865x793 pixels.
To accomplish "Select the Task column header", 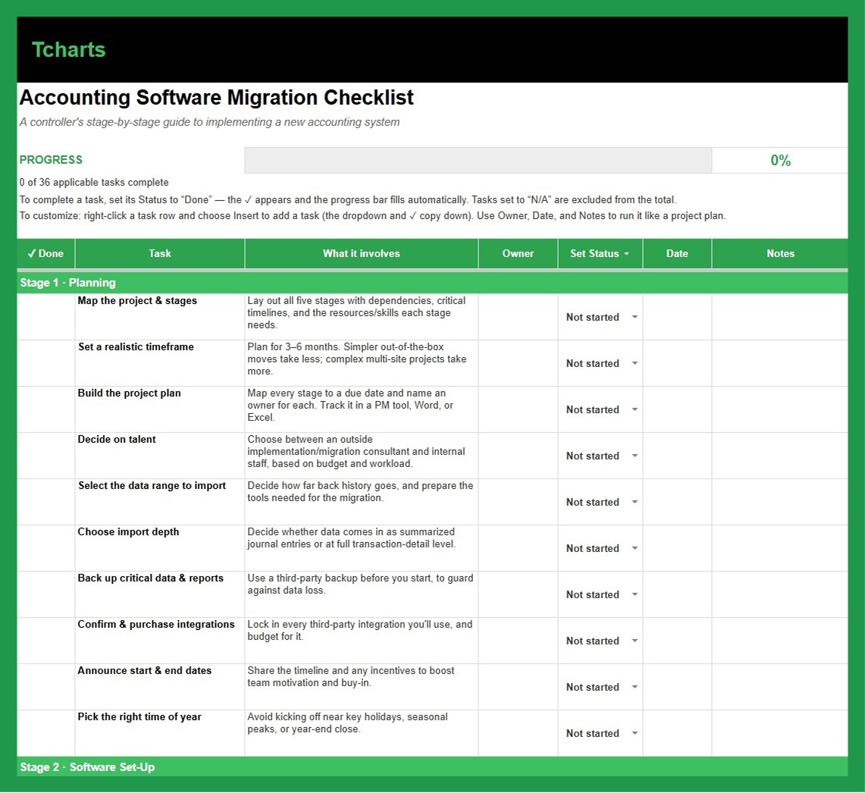I will pyautogui.click(x=160, y=254).
